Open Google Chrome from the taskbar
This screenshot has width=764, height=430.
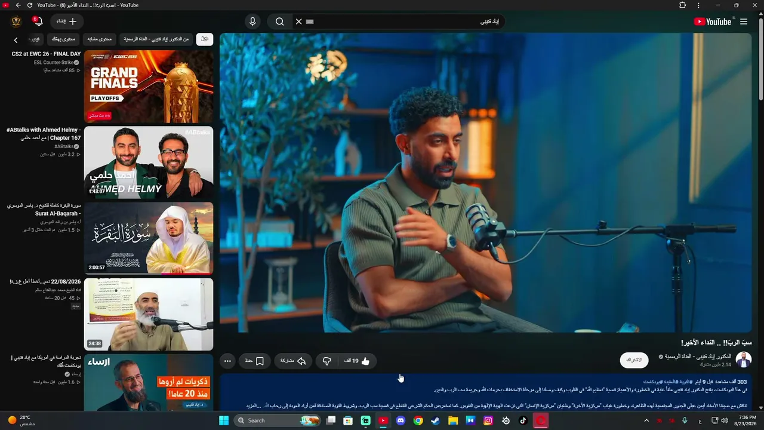tap(418, 420)
